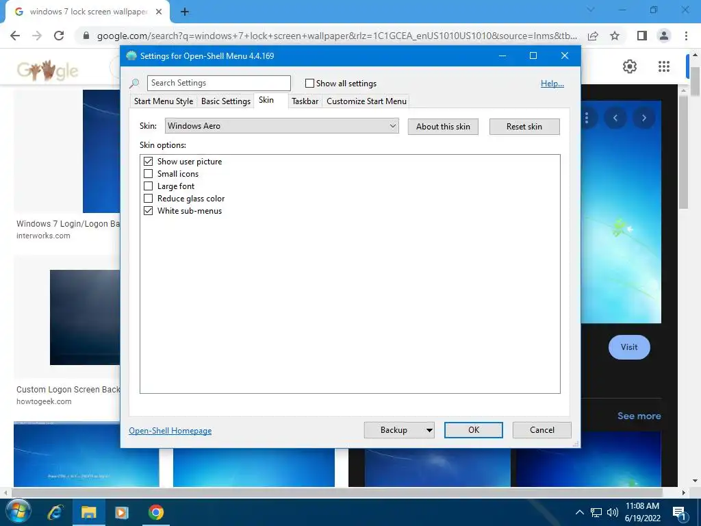Click the Chrome forward arrow
The height and width of the screenshot is (526, 701).
pos(37,36)
